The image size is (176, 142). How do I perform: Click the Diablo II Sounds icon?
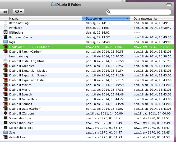coord(6,104)
